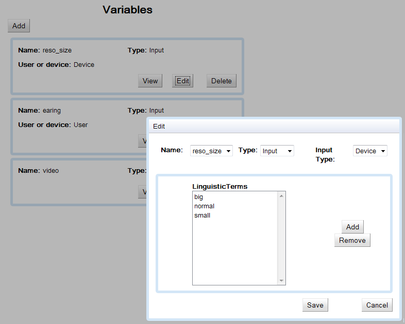The width and height of the screenshot is (405, 324).
Task: Pick 'small' from the LinguisticTerms list
Action: 202,215
